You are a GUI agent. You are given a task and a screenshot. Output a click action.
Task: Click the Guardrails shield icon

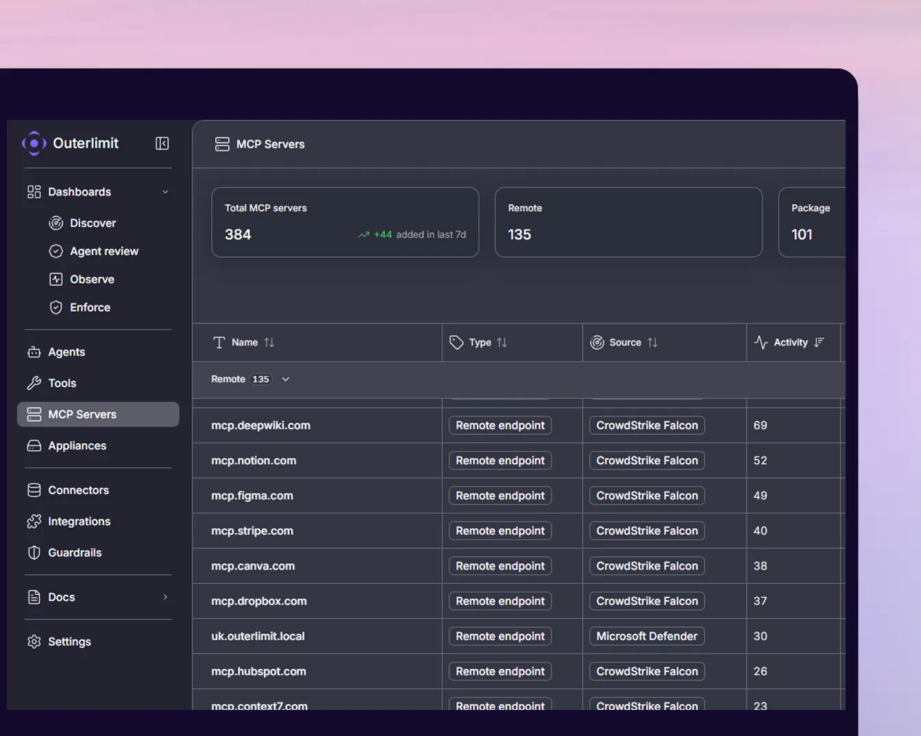point(34,552)
